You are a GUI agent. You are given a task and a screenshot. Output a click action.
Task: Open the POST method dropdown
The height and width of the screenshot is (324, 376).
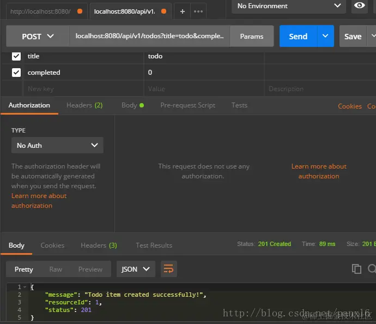click(38, 36)
